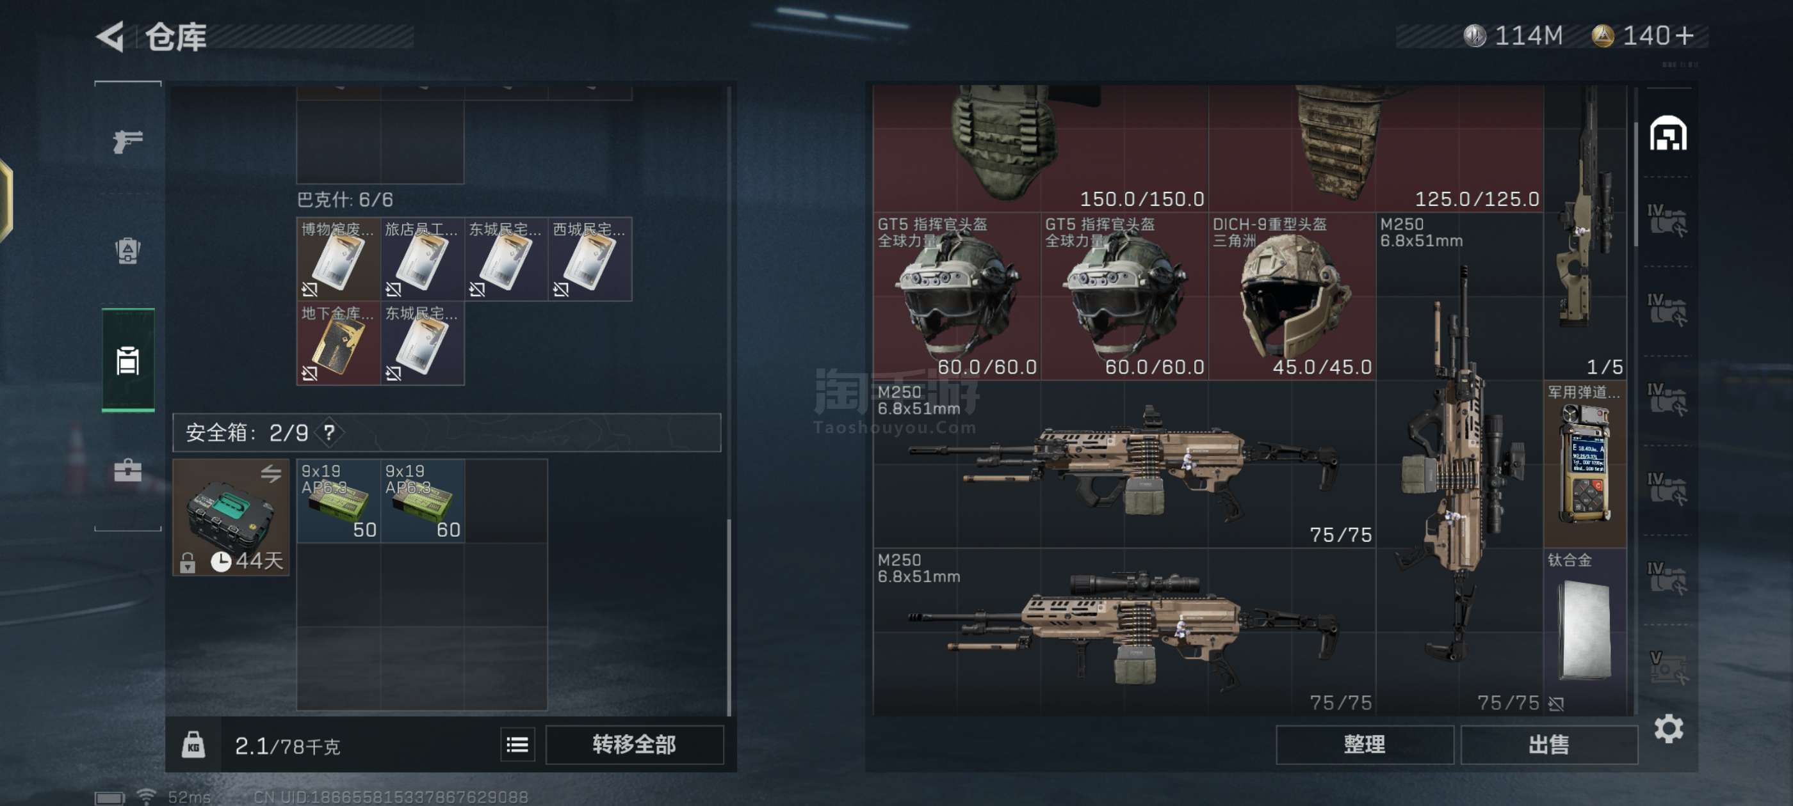The height and width of the screenshot is (806, 1793).
Task: Click the 转移全部 button
Action: [634, 745]
